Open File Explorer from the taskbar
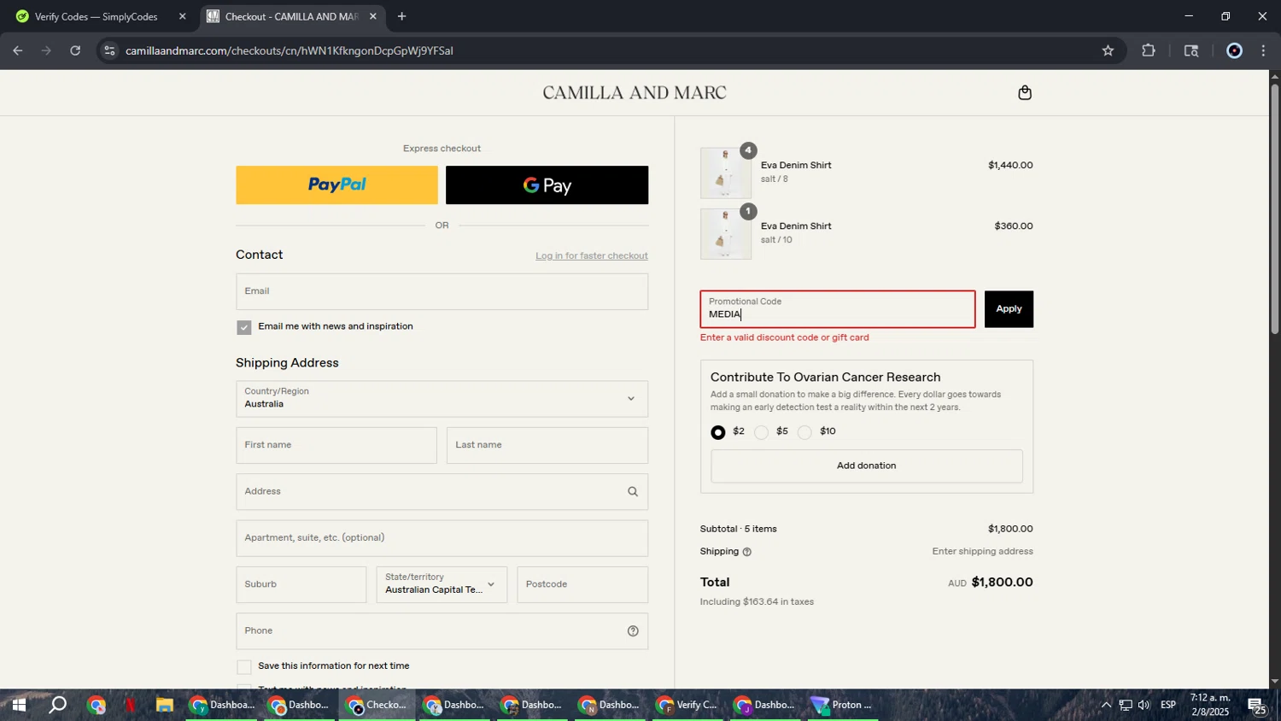Viewport: 1281px width, 721px height. point(165,705)
